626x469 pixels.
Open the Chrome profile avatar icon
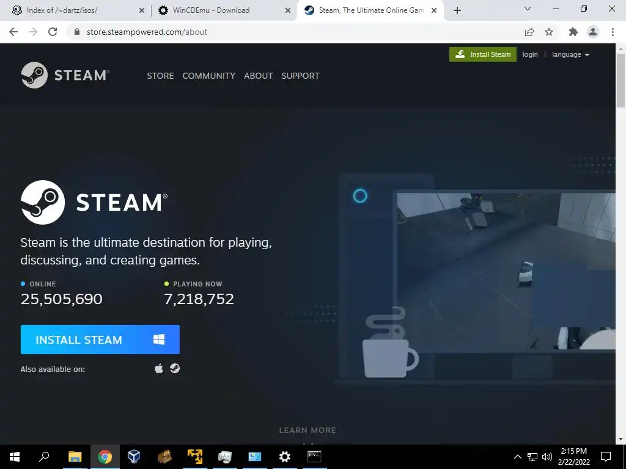[593, 32]
